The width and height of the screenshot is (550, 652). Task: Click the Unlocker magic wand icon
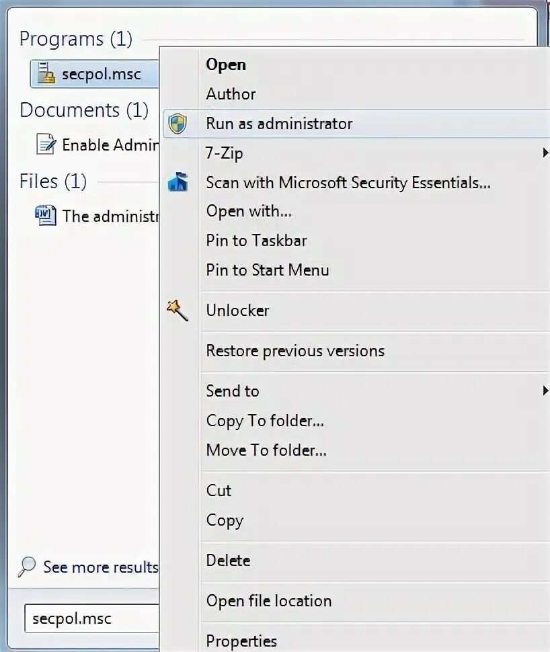[178, 310]
